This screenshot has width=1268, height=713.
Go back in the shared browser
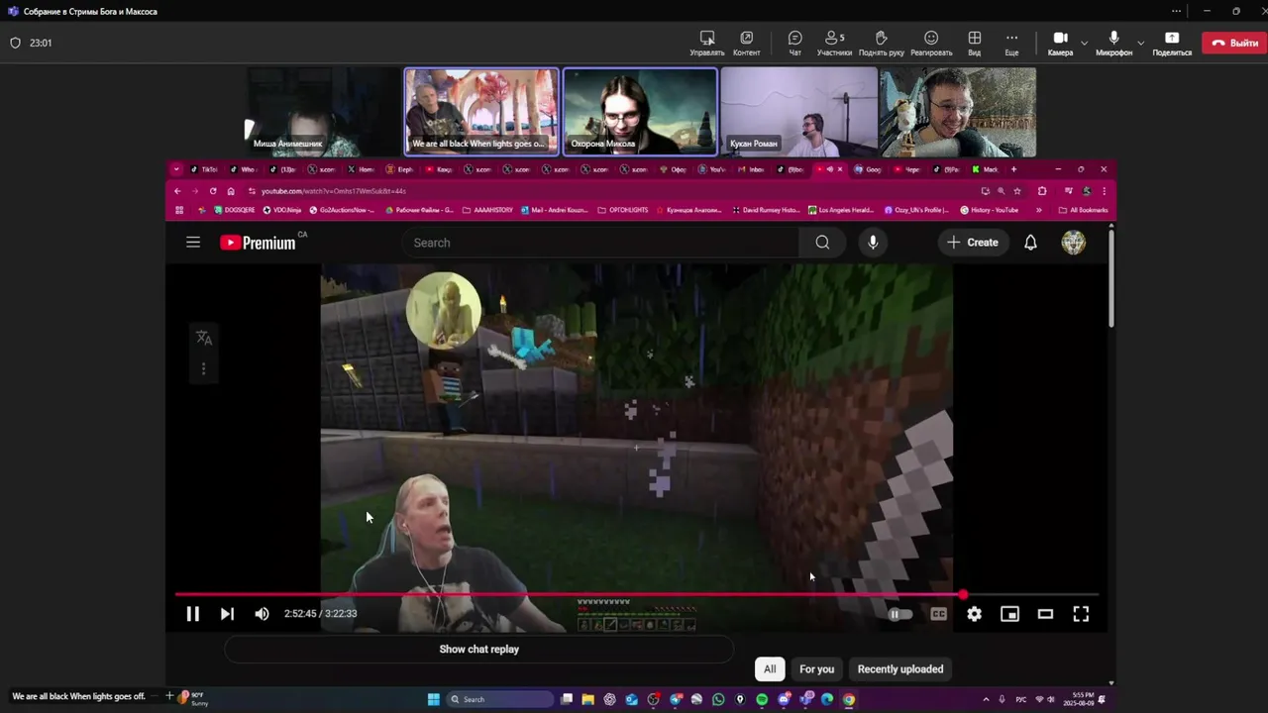[x=177, y=191]
